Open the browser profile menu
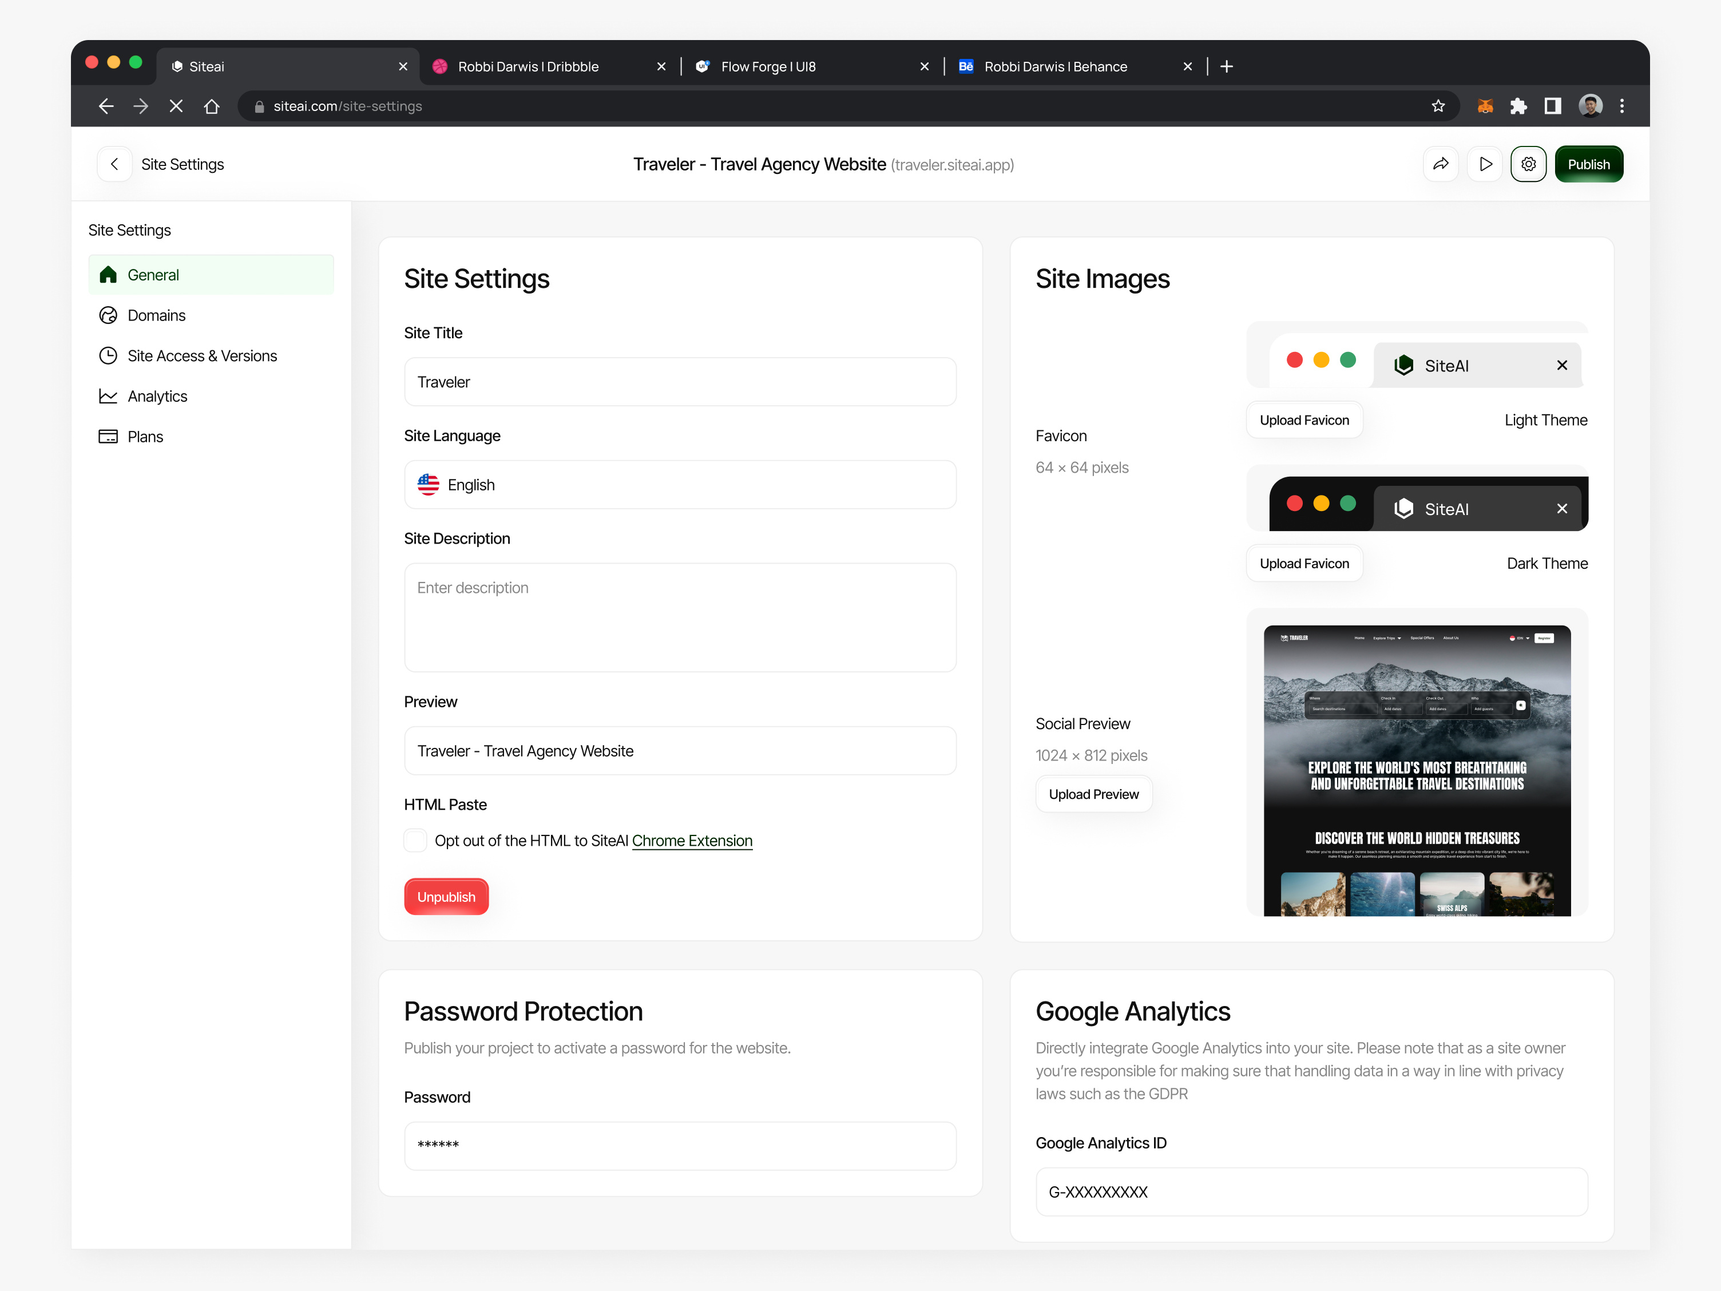1721x1291 pixels. coord(1591,106)
